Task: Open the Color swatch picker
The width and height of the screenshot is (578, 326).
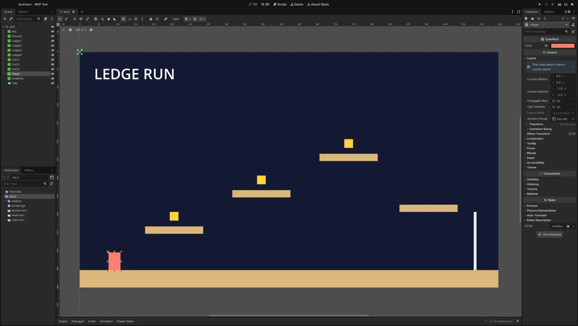Action: pyautogui.click(x=562, y=46)
